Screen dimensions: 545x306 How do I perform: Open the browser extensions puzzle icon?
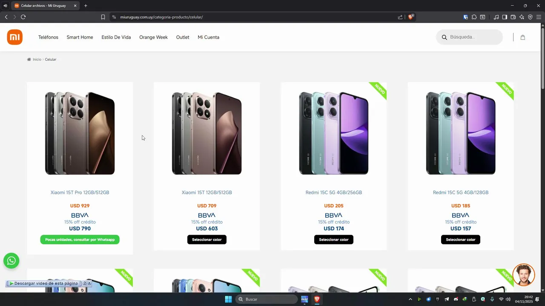pyautogui.click(x=474, y=17)
